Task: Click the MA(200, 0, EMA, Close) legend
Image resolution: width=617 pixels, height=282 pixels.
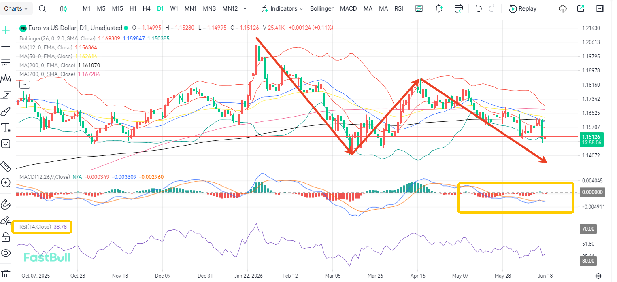Action: [x=47, y=65]
